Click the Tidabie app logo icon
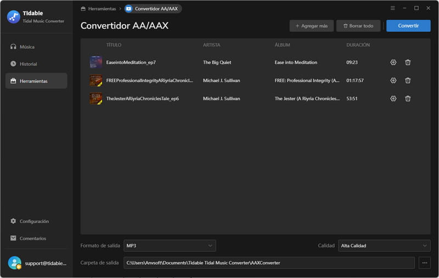Image resolution: width=439 pixels, height=278 pixels. [13, 17]
